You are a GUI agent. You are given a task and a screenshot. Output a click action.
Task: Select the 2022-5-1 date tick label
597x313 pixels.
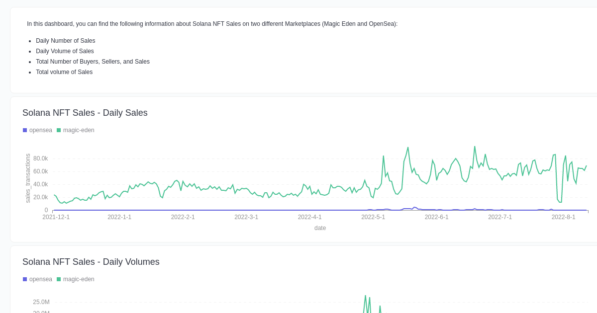click(373, 217)
